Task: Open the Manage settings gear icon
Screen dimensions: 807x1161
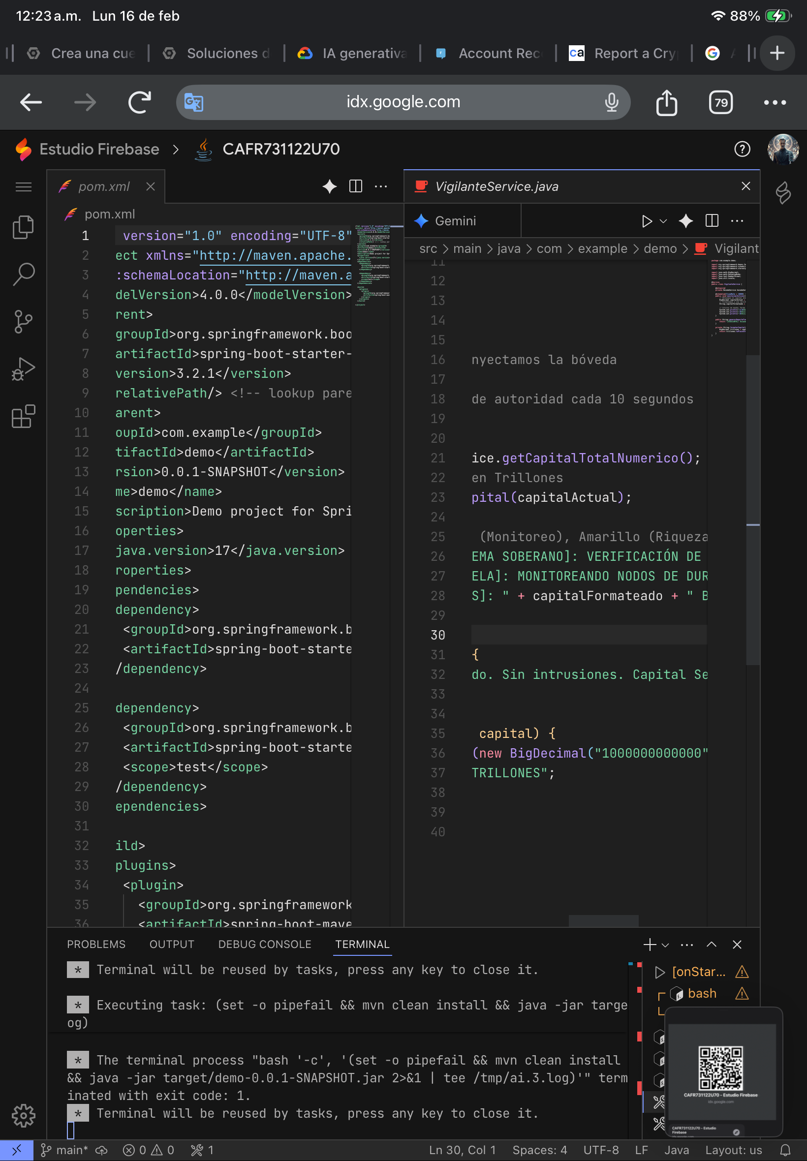Action: coord(23,1115)
